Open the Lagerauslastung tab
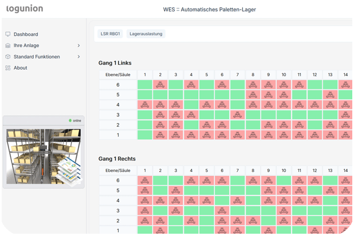The height and width of the screenshot is (236, 354). point(146,34)
